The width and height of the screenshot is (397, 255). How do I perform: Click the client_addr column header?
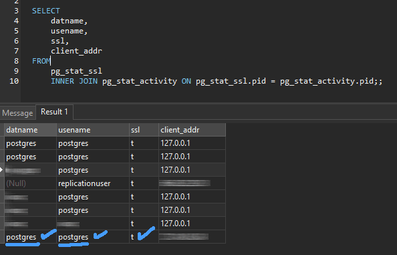pos(192,130)
